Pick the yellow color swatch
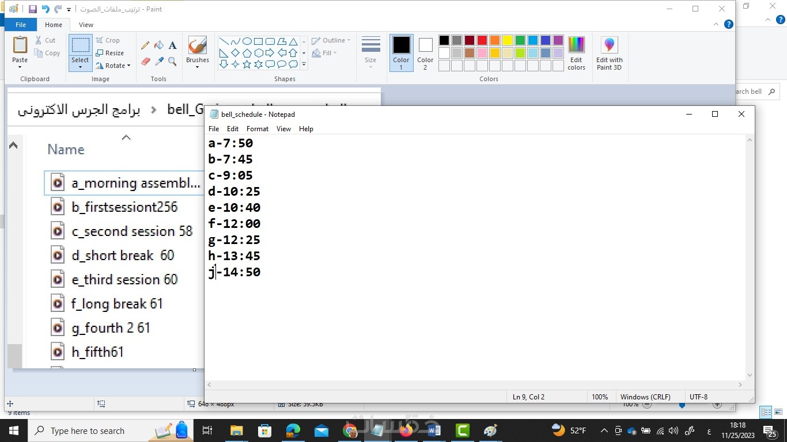The width and height of the screenshot is (787, 442). point(508,40)
